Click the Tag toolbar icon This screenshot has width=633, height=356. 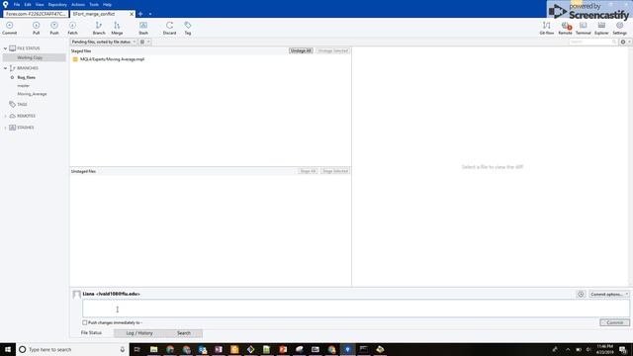pos(188,28)
